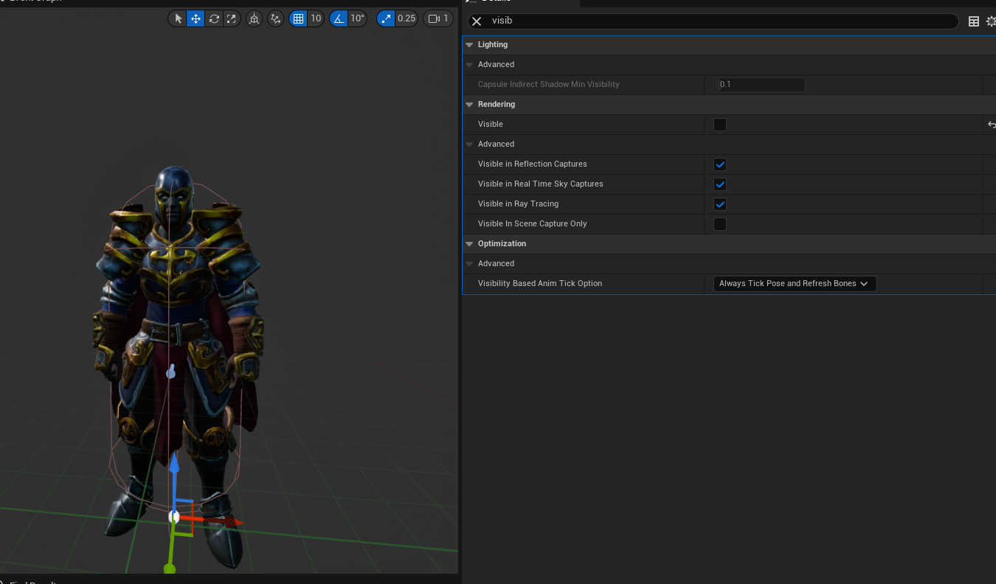Open scale snap value 0.25
This screenshot has height=584, width=996.
407,18
